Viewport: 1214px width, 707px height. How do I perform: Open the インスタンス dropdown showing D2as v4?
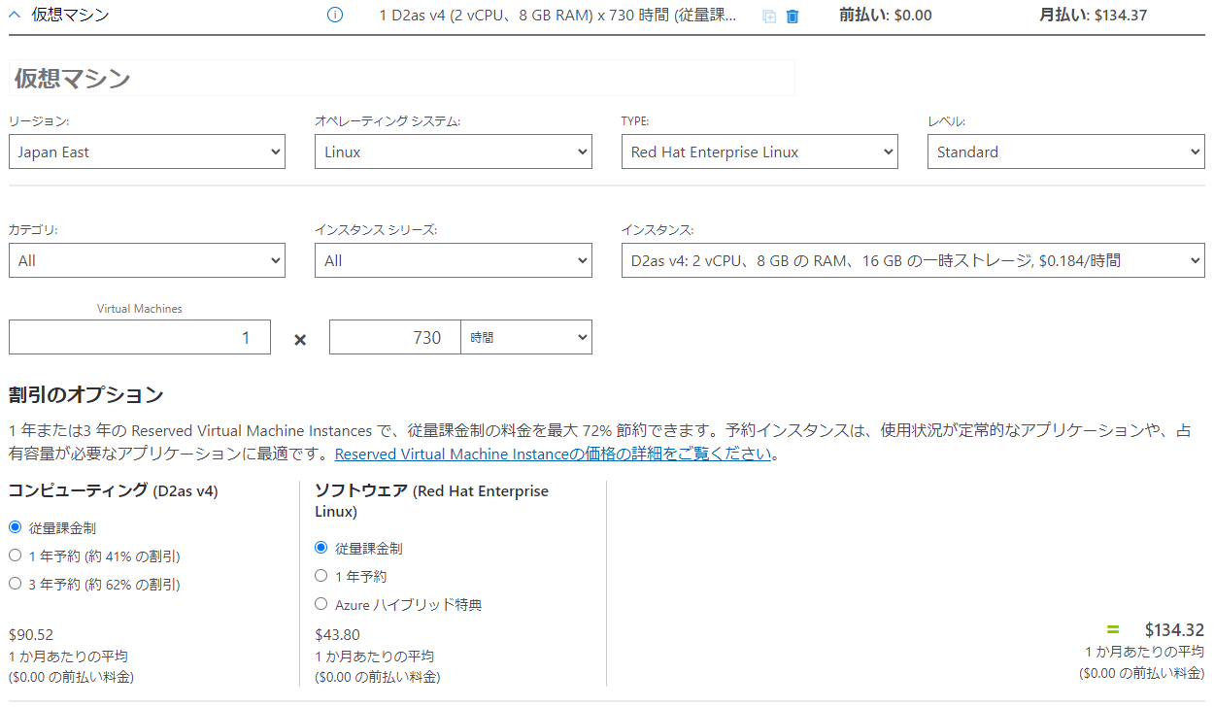(913, 260)
